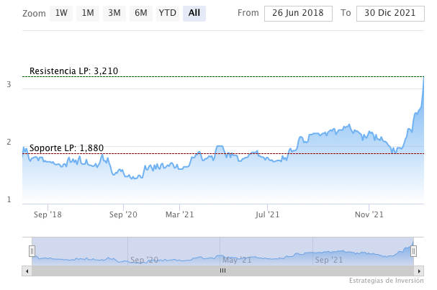Edit the From date field

tap(298, 13)
